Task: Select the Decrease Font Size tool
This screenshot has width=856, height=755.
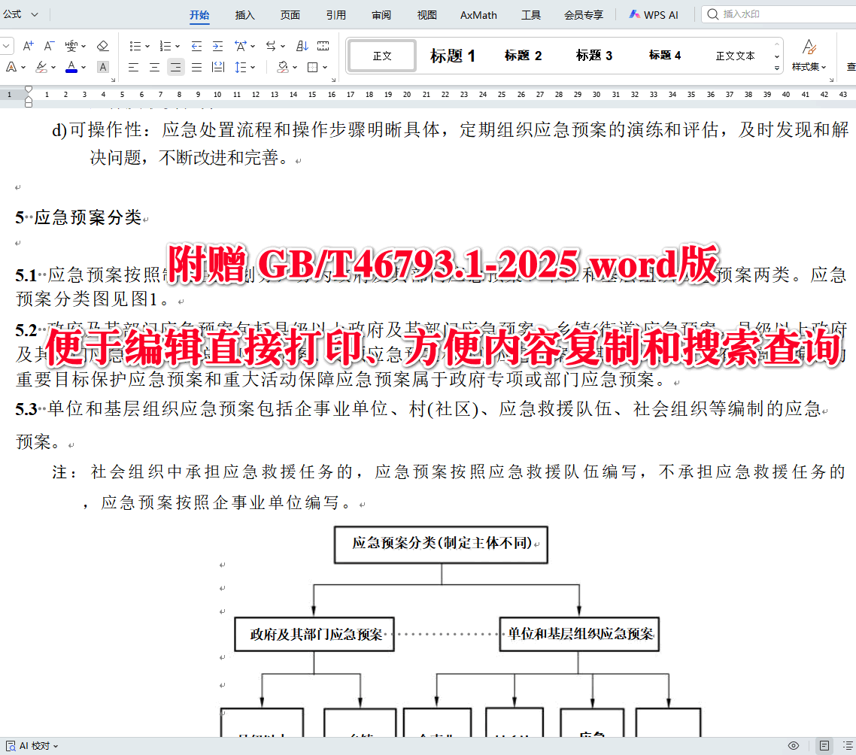Action: point(49,46)
